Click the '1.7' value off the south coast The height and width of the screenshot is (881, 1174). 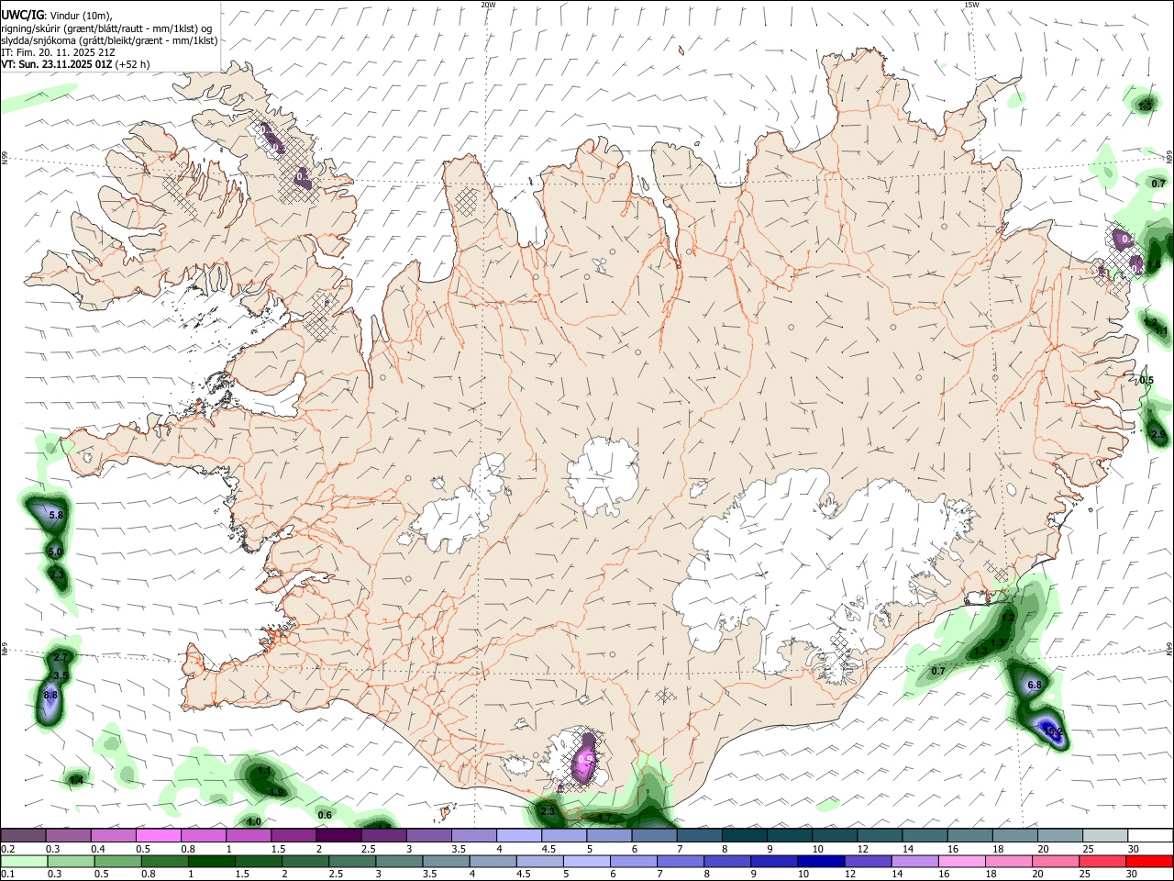click(605, 819)
